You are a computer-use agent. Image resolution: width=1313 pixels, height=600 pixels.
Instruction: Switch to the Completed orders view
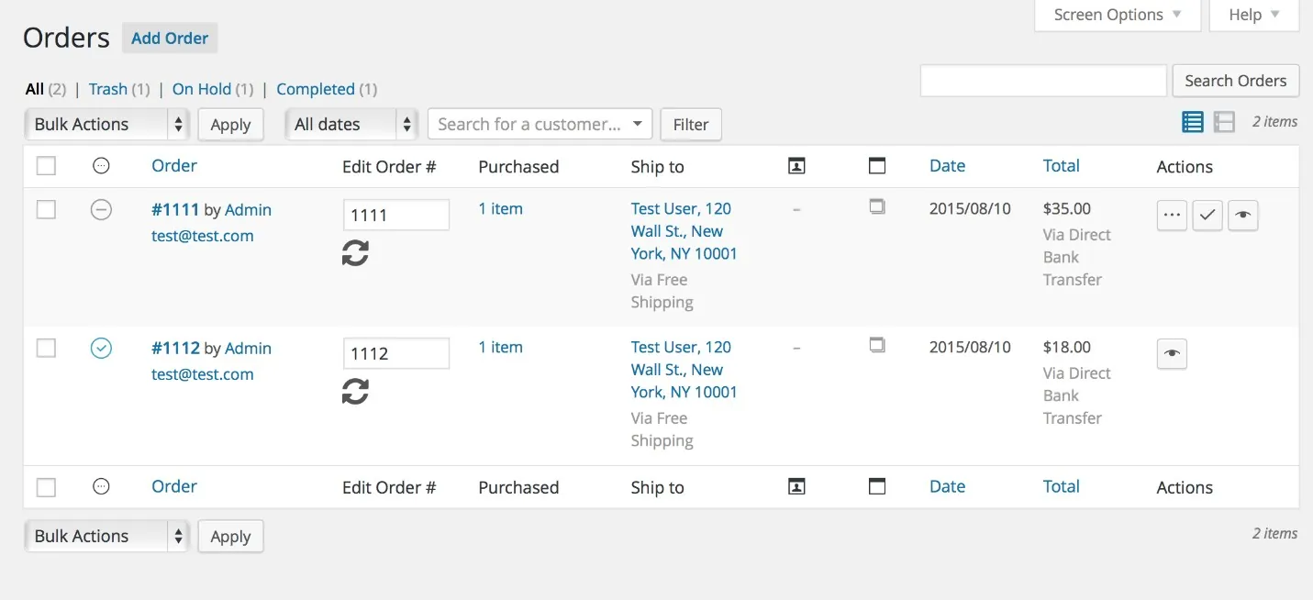pyautogui.click(x=316, y=88)
